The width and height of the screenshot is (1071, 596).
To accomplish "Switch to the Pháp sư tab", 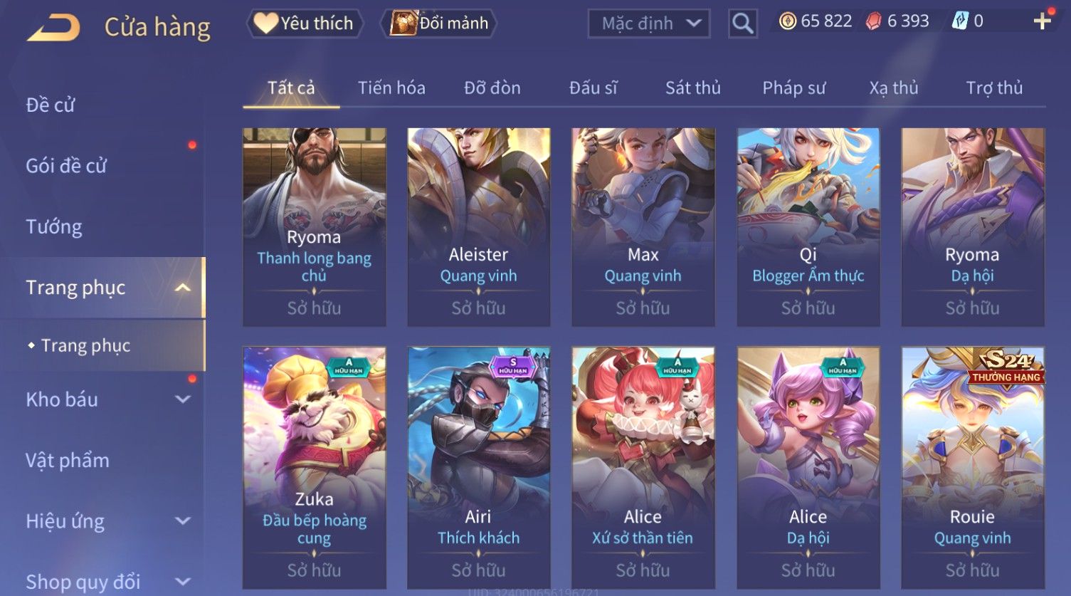I will [793, 88].
